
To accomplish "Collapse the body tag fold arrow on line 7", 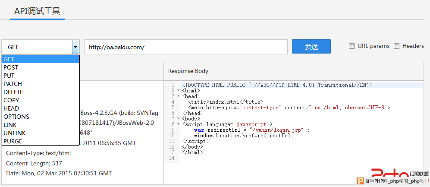I will [x=178, y=119].
